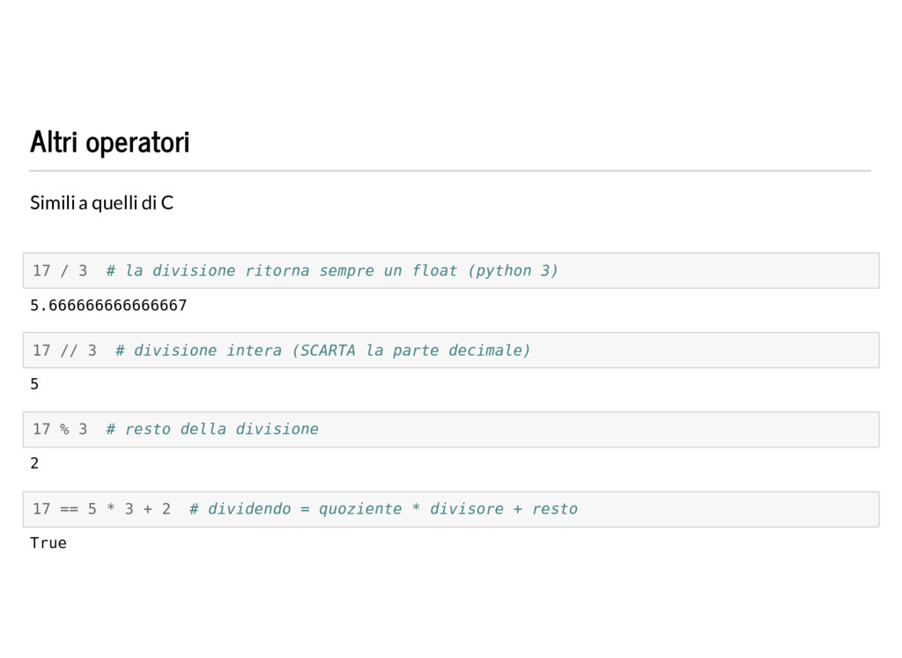Click the output value 2

(x=34, y=463)
